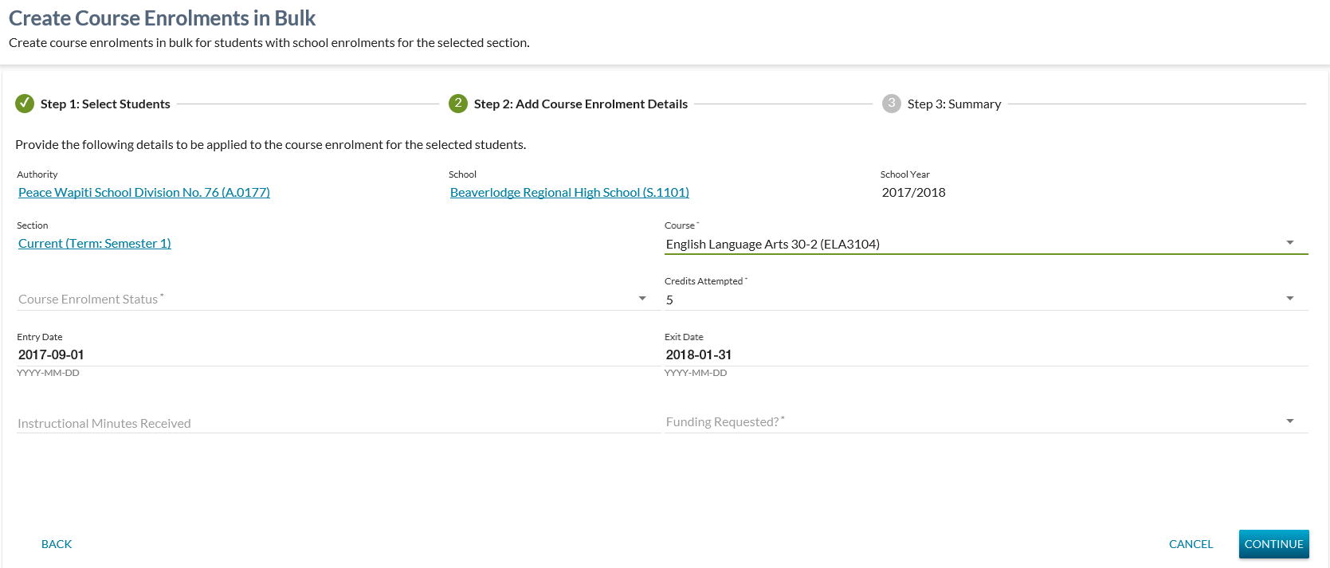Expand the Funding Requested dropdown

1289,421
